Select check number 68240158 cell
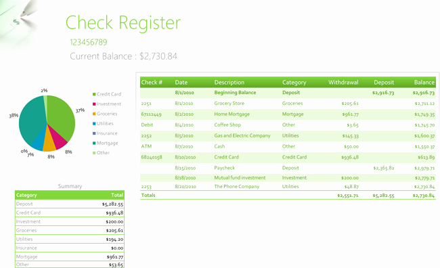The height and width of the screenshot is (268, 440). 152,157
